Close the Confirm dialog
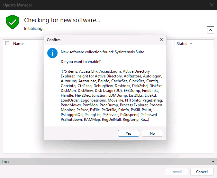 click(161, 40)
